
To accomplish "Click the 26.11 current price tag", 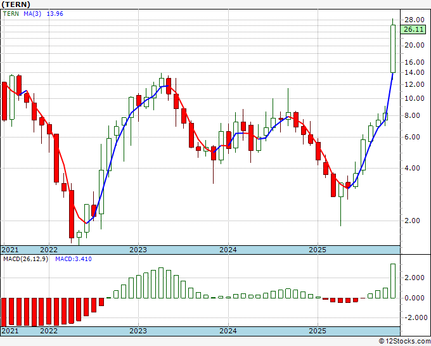I will tap(413, 29).
